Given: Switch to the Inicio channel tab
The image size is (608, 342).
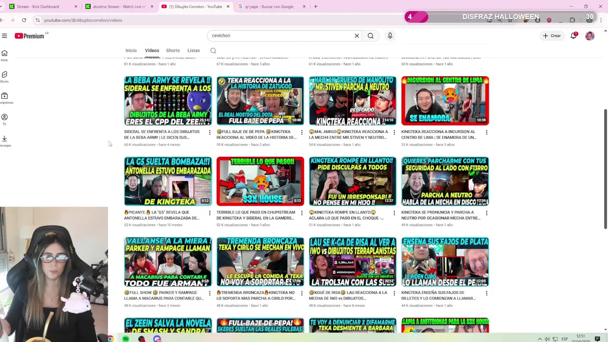Looking at the screenshot, I should pyautogui.click(x=131, y=50).
